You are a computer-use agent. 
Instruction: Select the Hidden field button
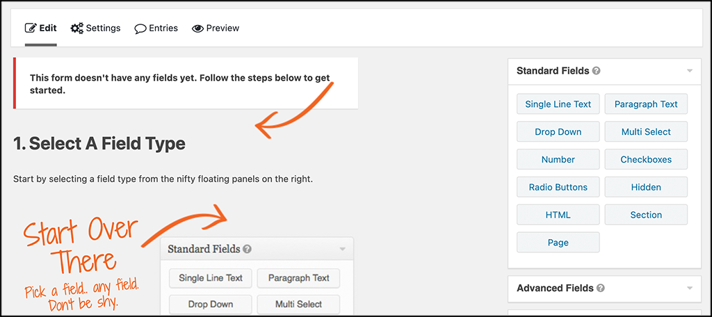[x=646, y=187]
